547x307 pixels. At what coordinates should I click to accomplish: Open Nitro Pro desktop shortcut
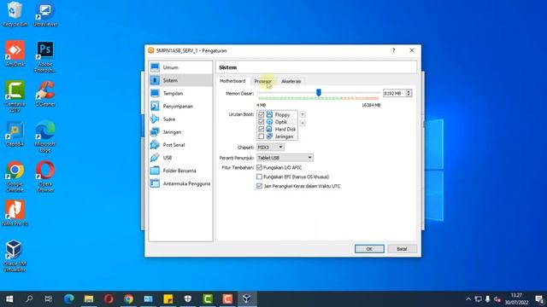click(15, 213)
